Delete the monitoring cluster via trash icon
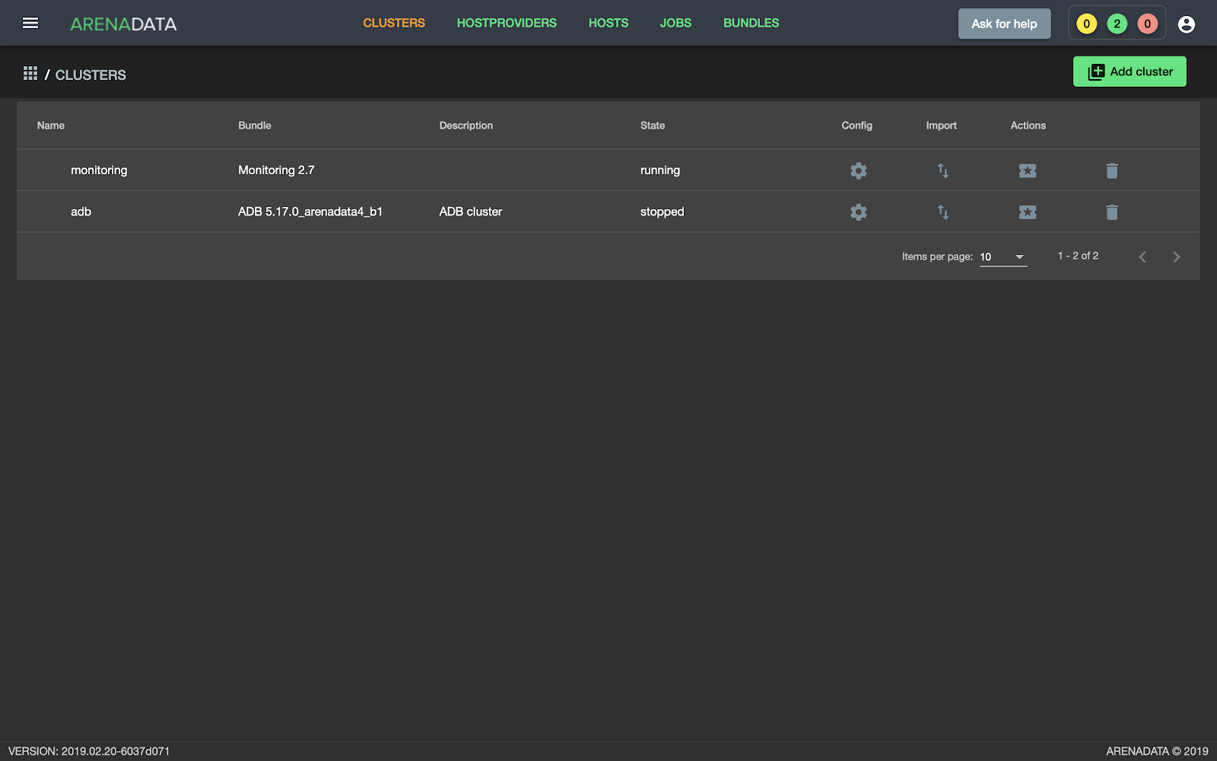 pyautogui.click(x=1111, y=170)
